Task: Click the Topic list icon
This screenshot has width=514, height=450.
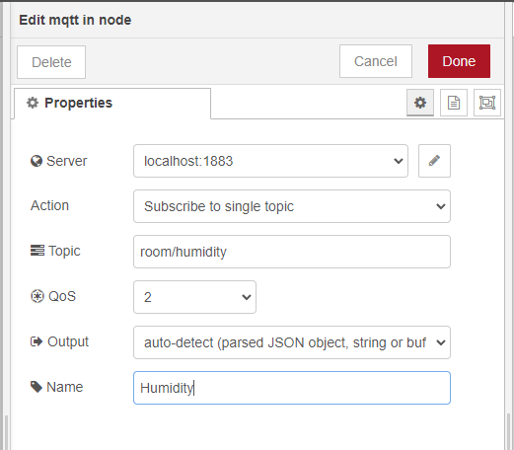Action: click(37, 251)
